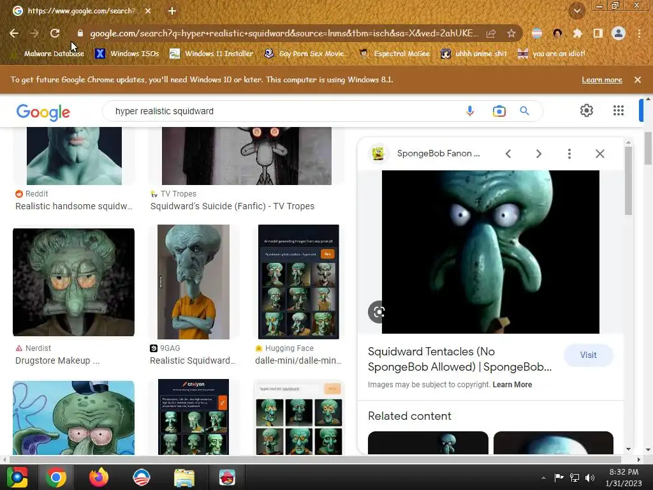
Task: Open the cartoon Squidward with hat thumbnail
Action: (74, 417)
